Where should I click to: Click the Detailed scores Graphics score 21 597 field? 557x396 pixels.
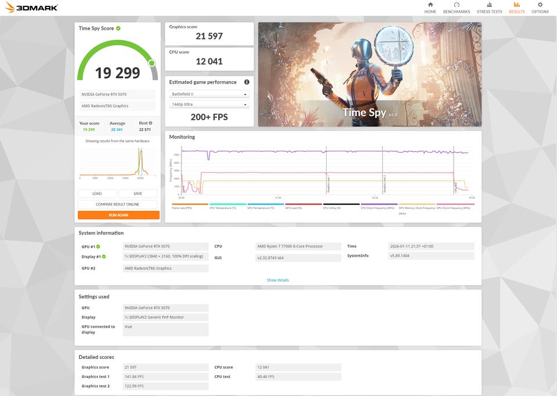165,367
